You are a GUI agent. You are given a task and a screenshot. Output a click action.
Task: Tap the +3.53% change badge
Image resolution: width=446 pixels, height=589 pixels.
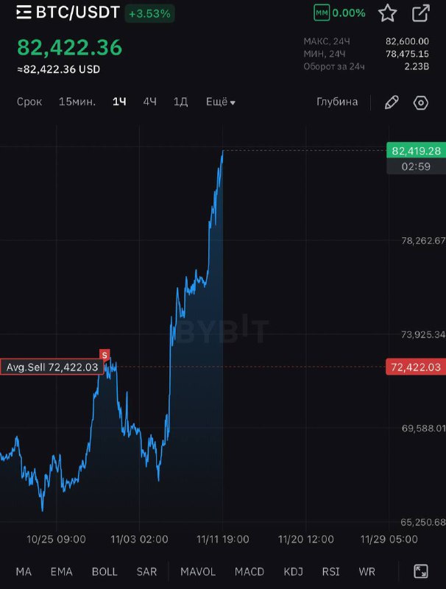(149, 13)
